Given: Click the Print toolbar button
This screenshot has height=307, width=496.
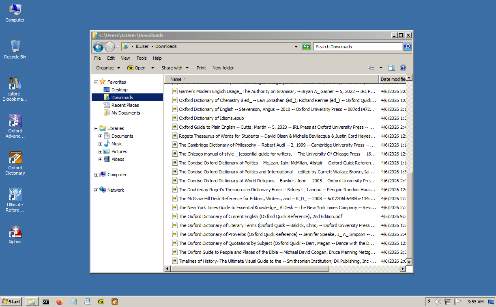Looking at the screenshot, I should 201,68.
